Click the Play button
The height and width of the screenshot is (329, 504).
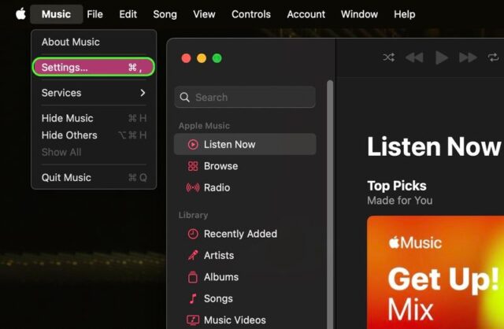click(x=442, y=57)
